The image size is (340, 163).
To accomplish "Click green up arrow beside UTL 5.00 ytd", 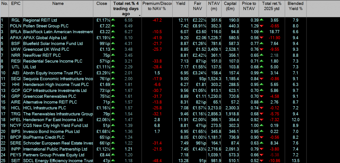I will coord(262,67).
